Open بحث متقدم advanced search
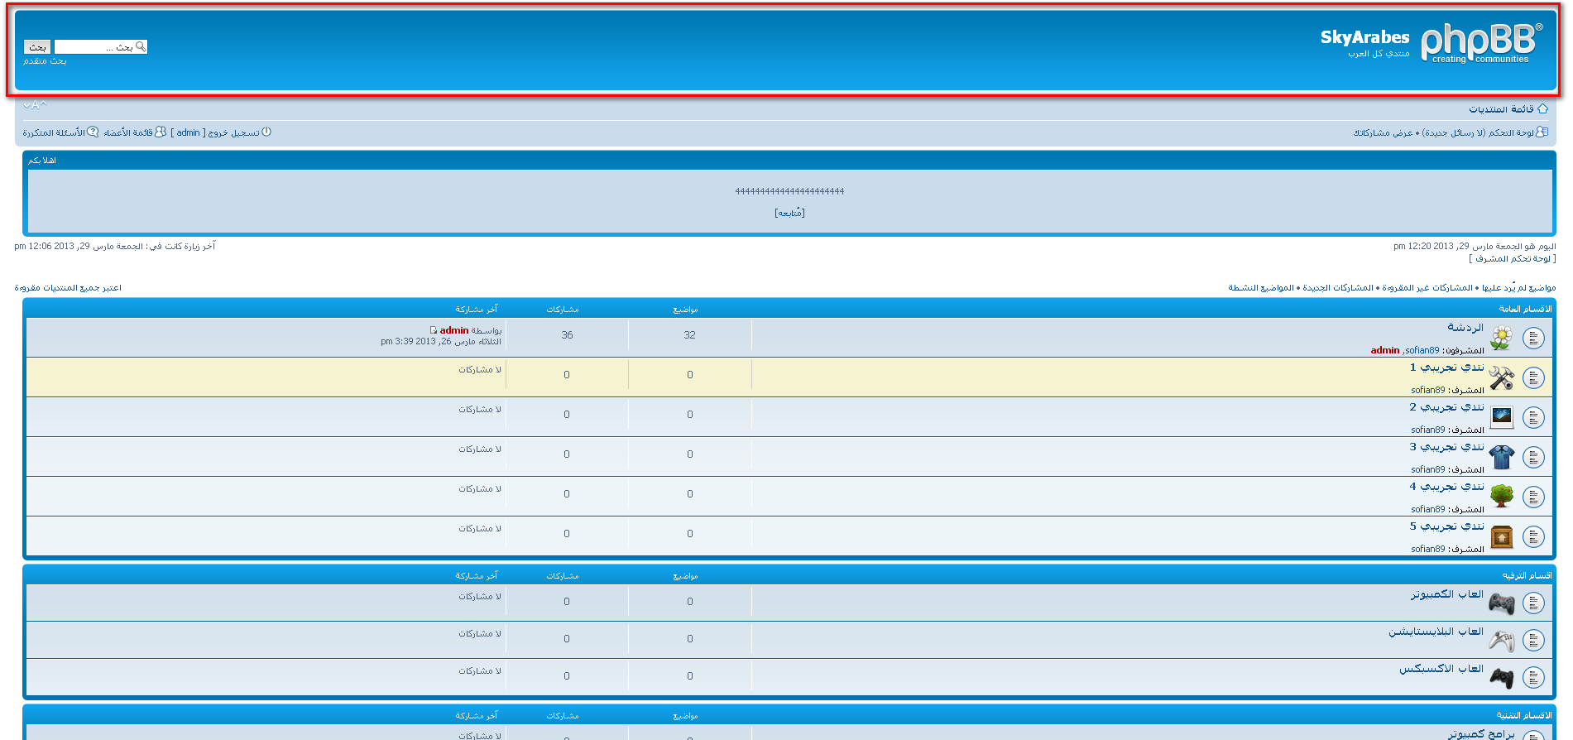Screen dimensions: 1573x740 tap(45, 61)
